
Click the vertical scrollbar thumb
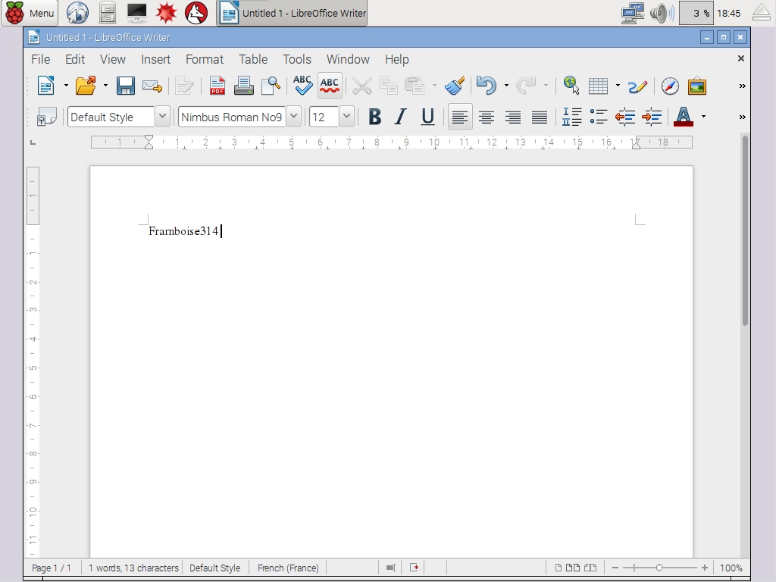pyautogui.click(x=745, y=230)
